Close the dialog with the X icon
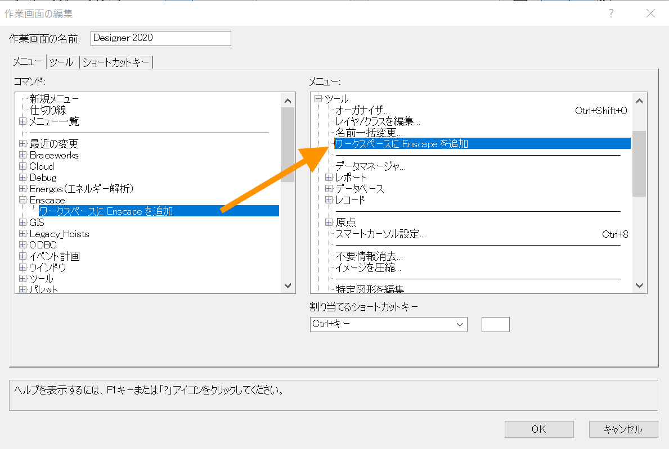The image size is (669, 449). pyautogui.click(x=650, y=13)
